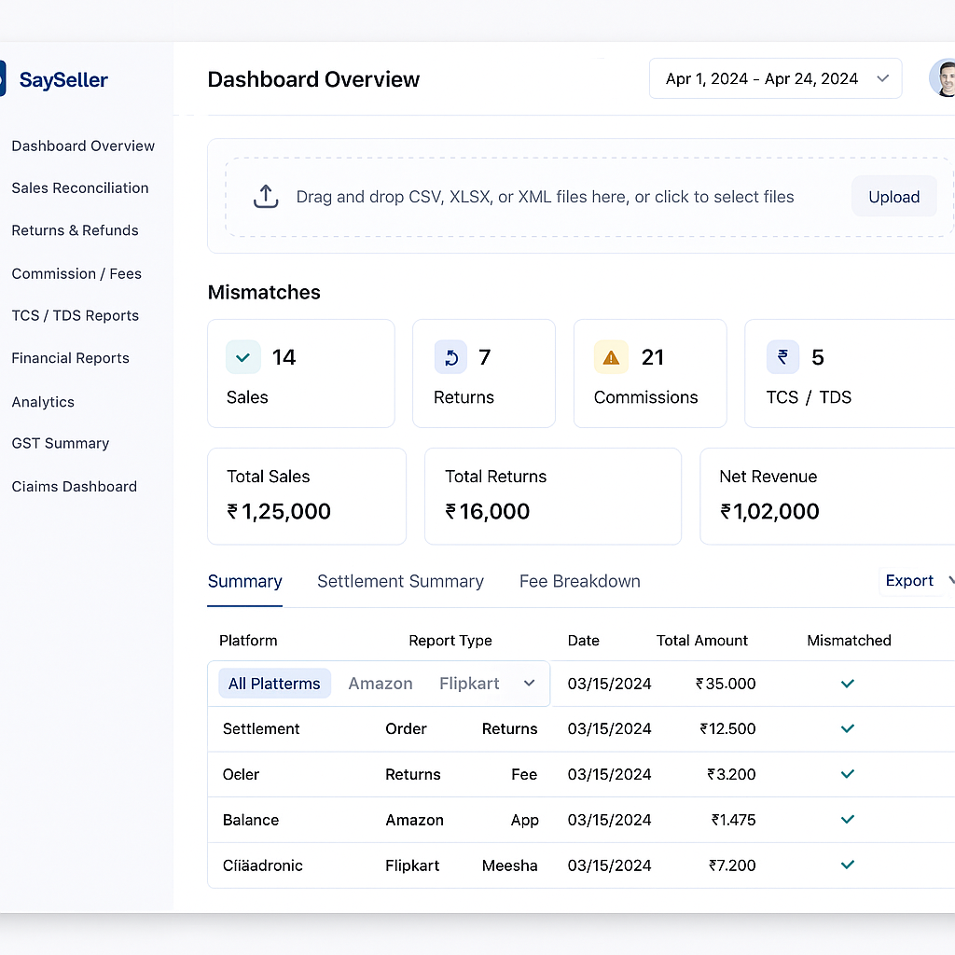Navigate to Returns & Refunds in the sidebar
This screenshot has width=955, height=955.
pyautogui.click(x=75, y=230)
